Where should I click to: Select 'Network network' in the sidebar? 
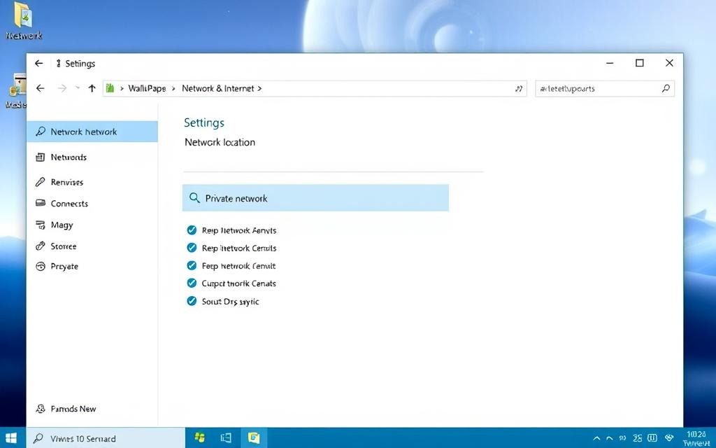pos(84,132)
